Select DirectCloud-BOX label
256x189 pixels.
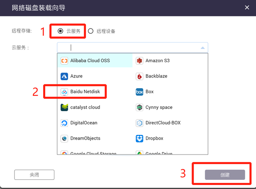coord(163,123)
